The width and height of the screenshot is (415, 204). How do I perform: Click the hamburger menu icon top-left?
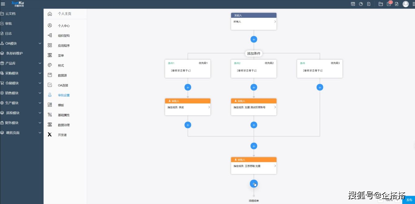pos(3,4)
